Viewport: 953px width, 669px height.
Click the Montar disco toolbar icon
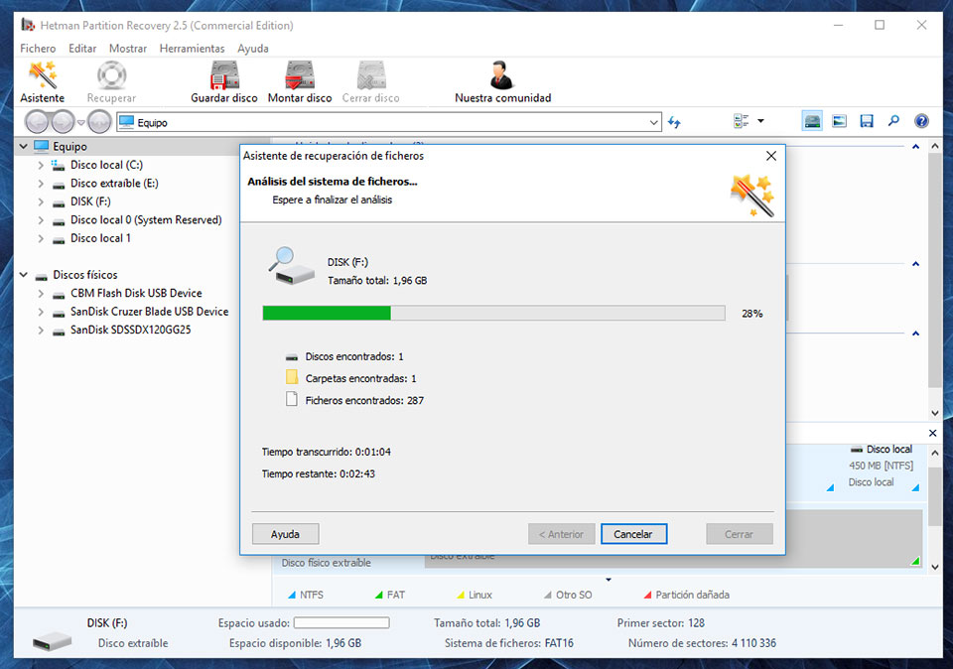pos(300,81)
